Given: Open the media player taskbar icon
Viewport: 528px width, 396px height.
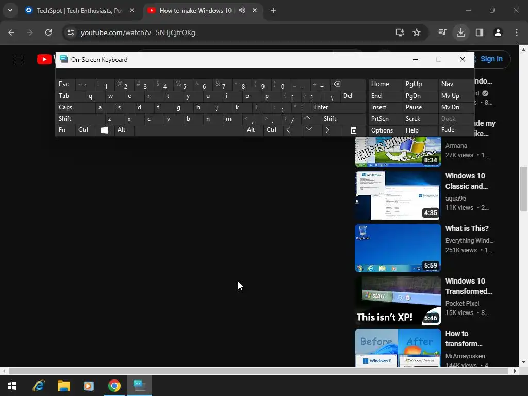Looking at the screenshot, I should (89, 386).
